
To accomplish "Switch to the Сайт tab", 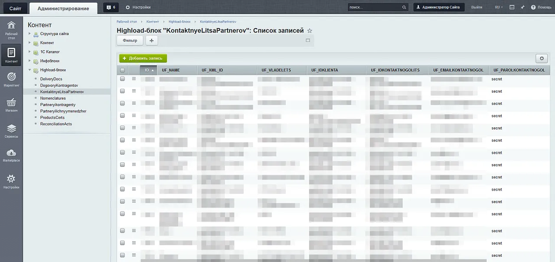I will point(15,8).
